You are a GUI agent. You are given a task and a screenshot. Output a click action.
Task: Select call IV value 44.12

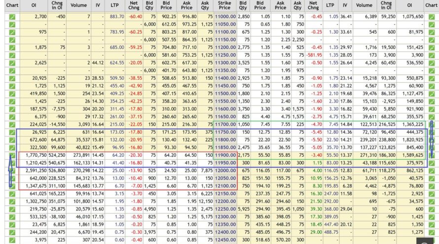coord(98,63)
